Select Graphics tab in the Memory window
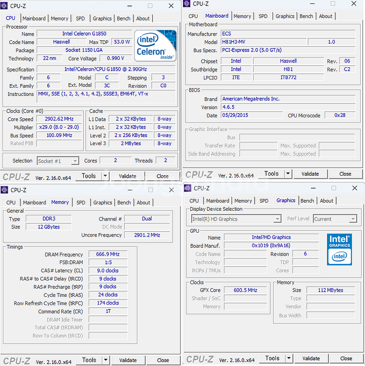The width and height of the screenshot is (365, 366). tap(103, 202)
